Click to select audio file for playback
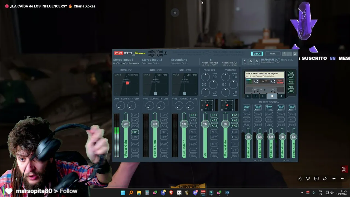This screenshot has height=197, width=350. point(264,75)
